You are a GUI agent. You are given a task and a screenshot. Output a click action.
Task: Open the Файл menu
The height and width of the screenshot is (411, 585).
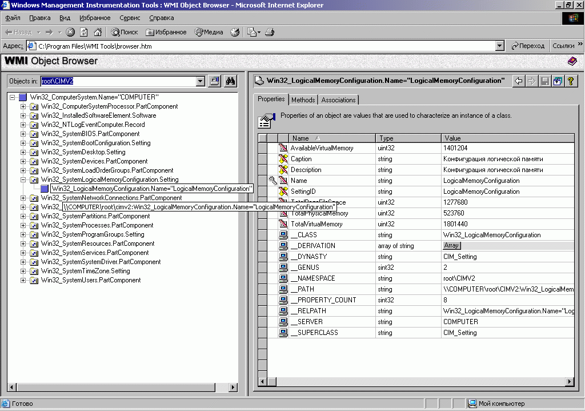(13, 18)
